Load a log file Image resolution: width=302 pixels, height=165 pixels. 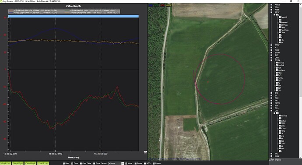[x=43, y=163]
